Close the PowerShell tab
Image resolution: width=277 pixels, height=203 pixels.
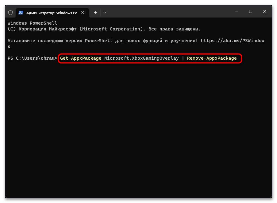click(83, 13)
